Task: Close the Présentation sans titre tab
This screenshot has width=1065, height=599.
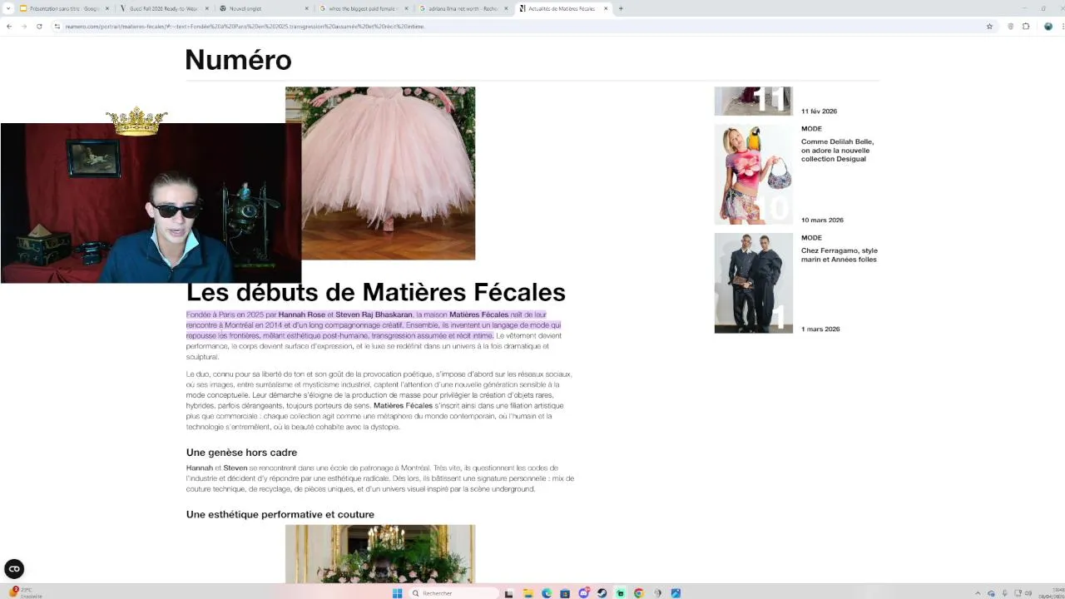Action: click(x=107, y=8)
